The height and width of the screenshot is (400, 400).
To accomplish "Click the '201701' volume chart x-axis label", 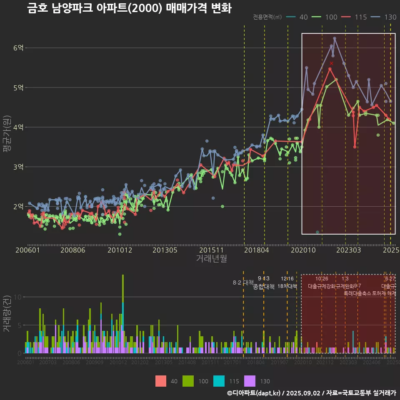I will (232, 362).
